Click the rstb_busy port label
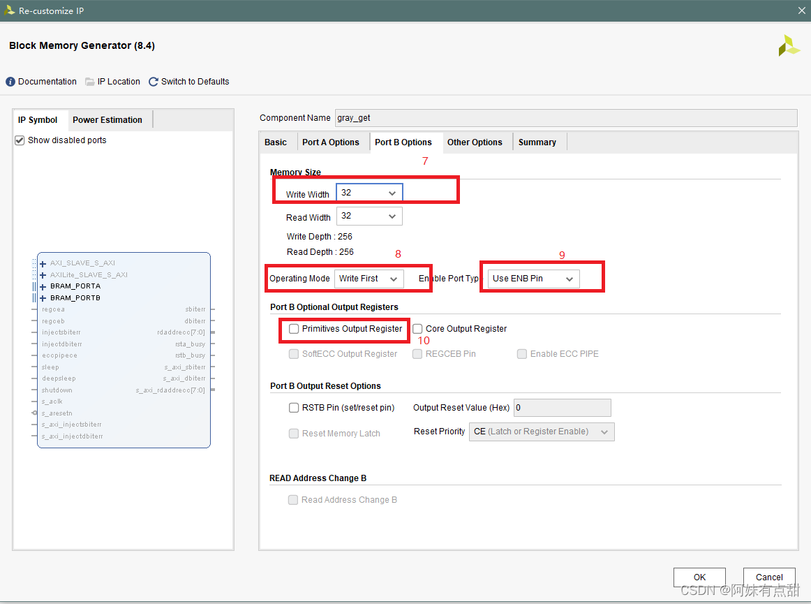 tap(190, 355)
